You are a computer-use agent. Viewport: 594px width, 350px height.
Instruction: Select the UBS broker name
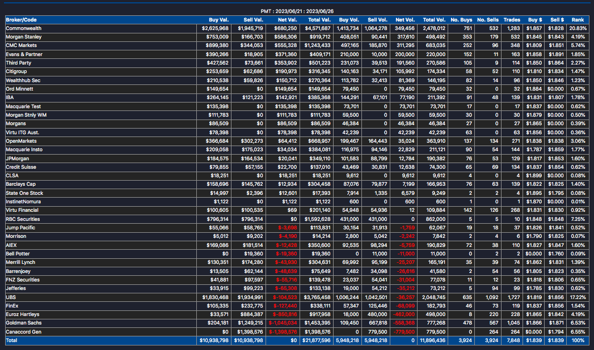(11, 297)
